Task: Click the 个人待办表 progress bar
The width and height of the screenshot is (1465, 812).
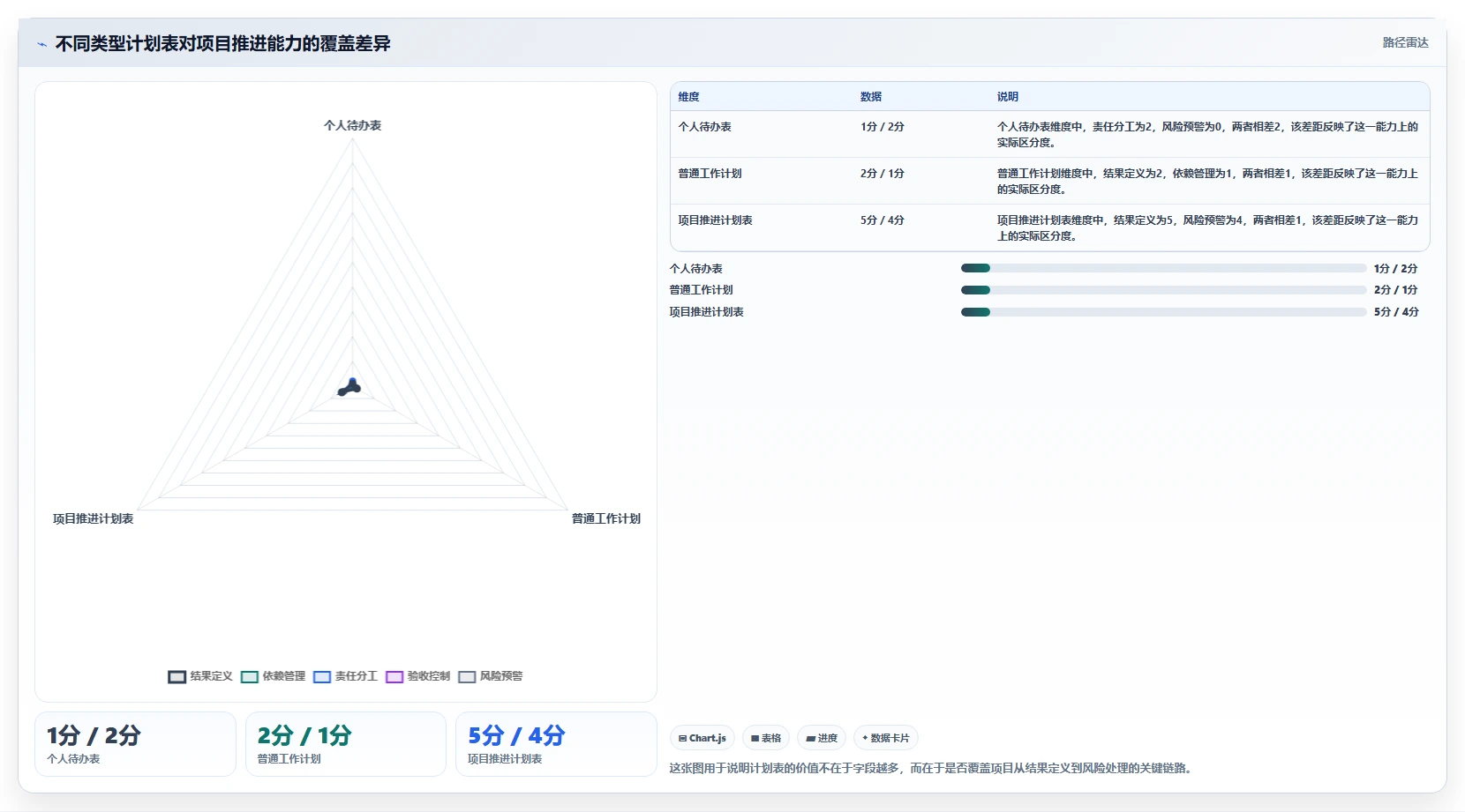Action: tap(1163, 268)
